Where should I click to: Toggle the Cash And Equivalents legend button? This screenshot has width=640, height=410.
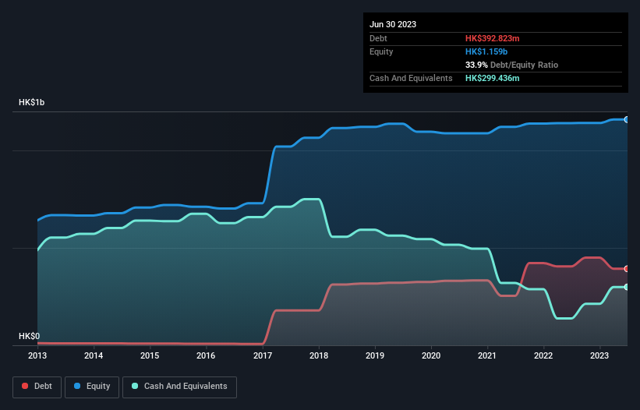tap(179, 387)
